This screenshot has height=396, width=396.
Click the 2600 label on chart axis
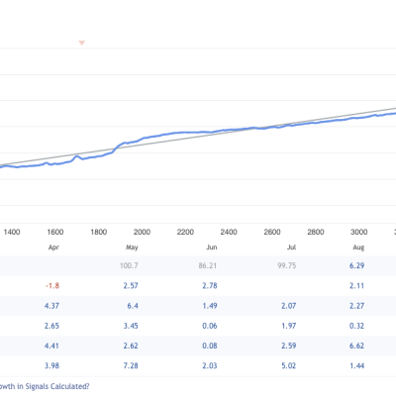[272, 232]
